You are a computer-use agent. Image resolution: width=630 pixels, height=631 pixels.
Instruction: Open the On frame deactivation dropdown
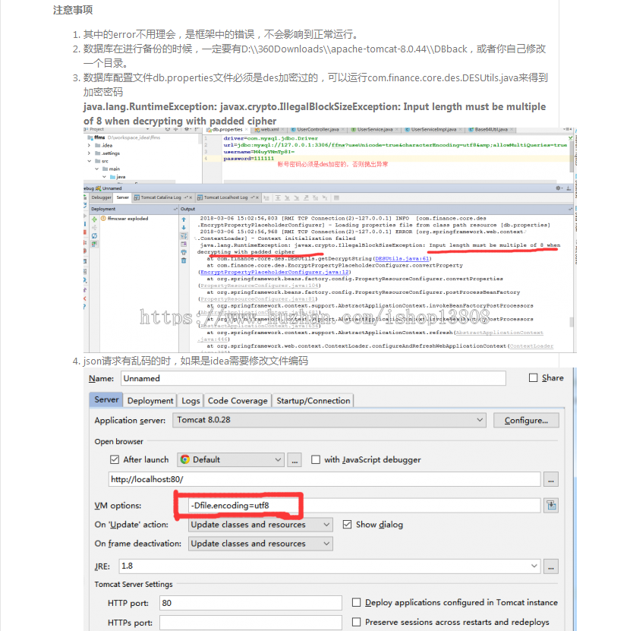pyautogui.click(x=260, y=544)
